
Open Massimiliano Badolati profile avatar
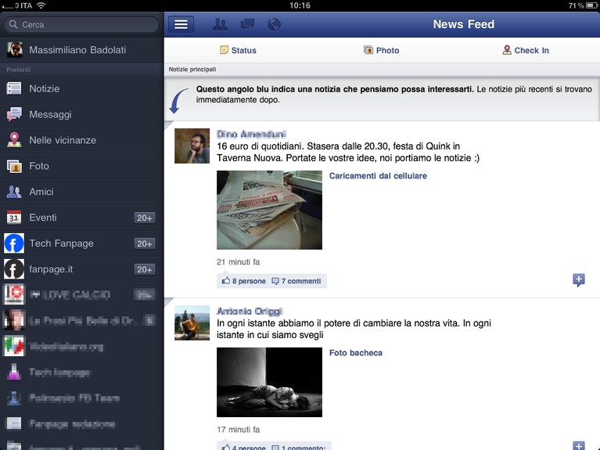15,50
